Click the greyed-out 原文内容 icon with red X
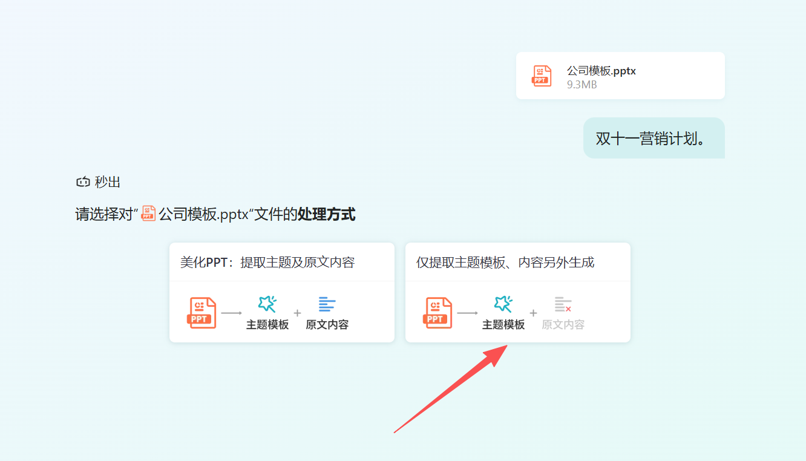The image size is (806, 461). click(563, 304)
